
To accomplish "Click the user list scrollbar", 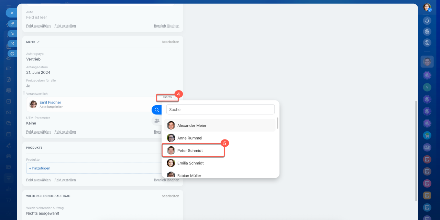I will click(277, 123).
